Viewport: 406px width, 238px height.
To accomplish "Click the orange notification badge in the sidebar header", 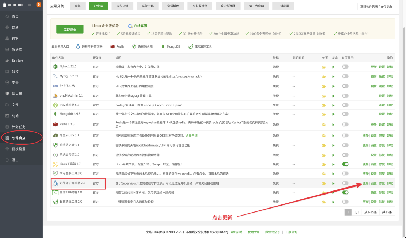I will tap(38, 5).
